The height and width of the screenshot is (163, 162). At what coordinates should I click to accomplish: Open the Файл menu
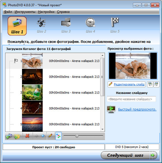point(8,12)
